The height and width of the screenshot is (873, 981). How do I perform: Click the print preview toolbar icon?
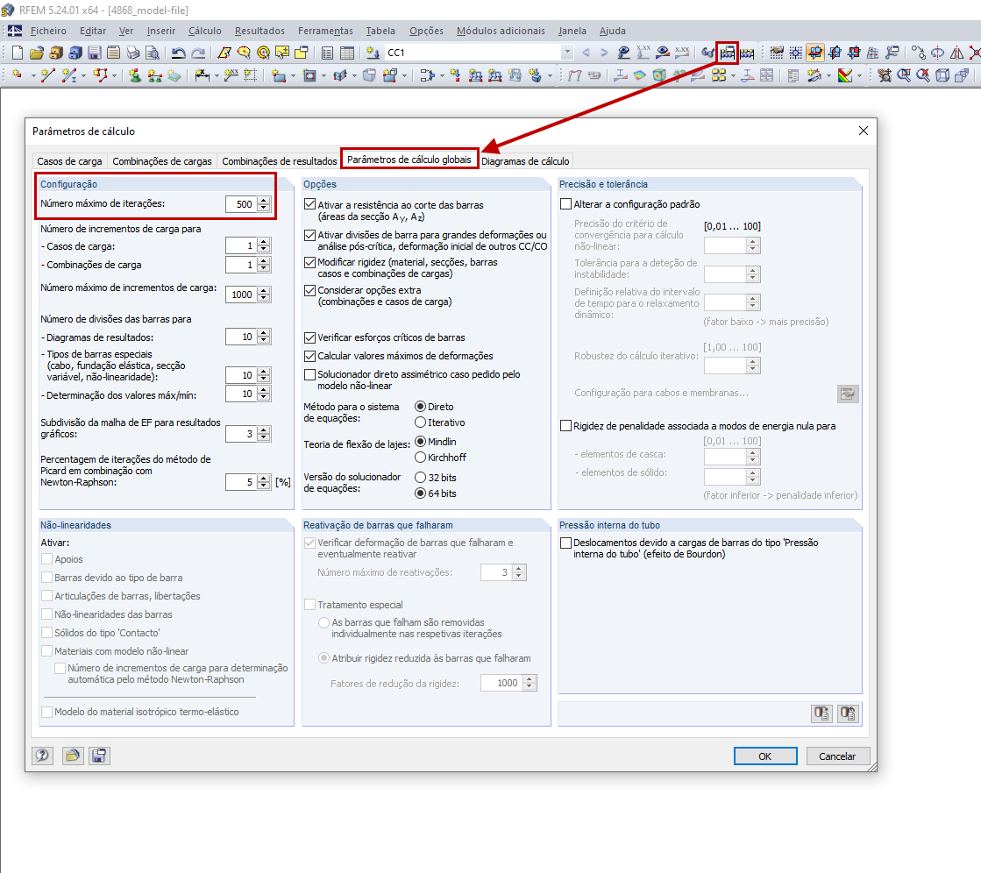pos(152,53)
